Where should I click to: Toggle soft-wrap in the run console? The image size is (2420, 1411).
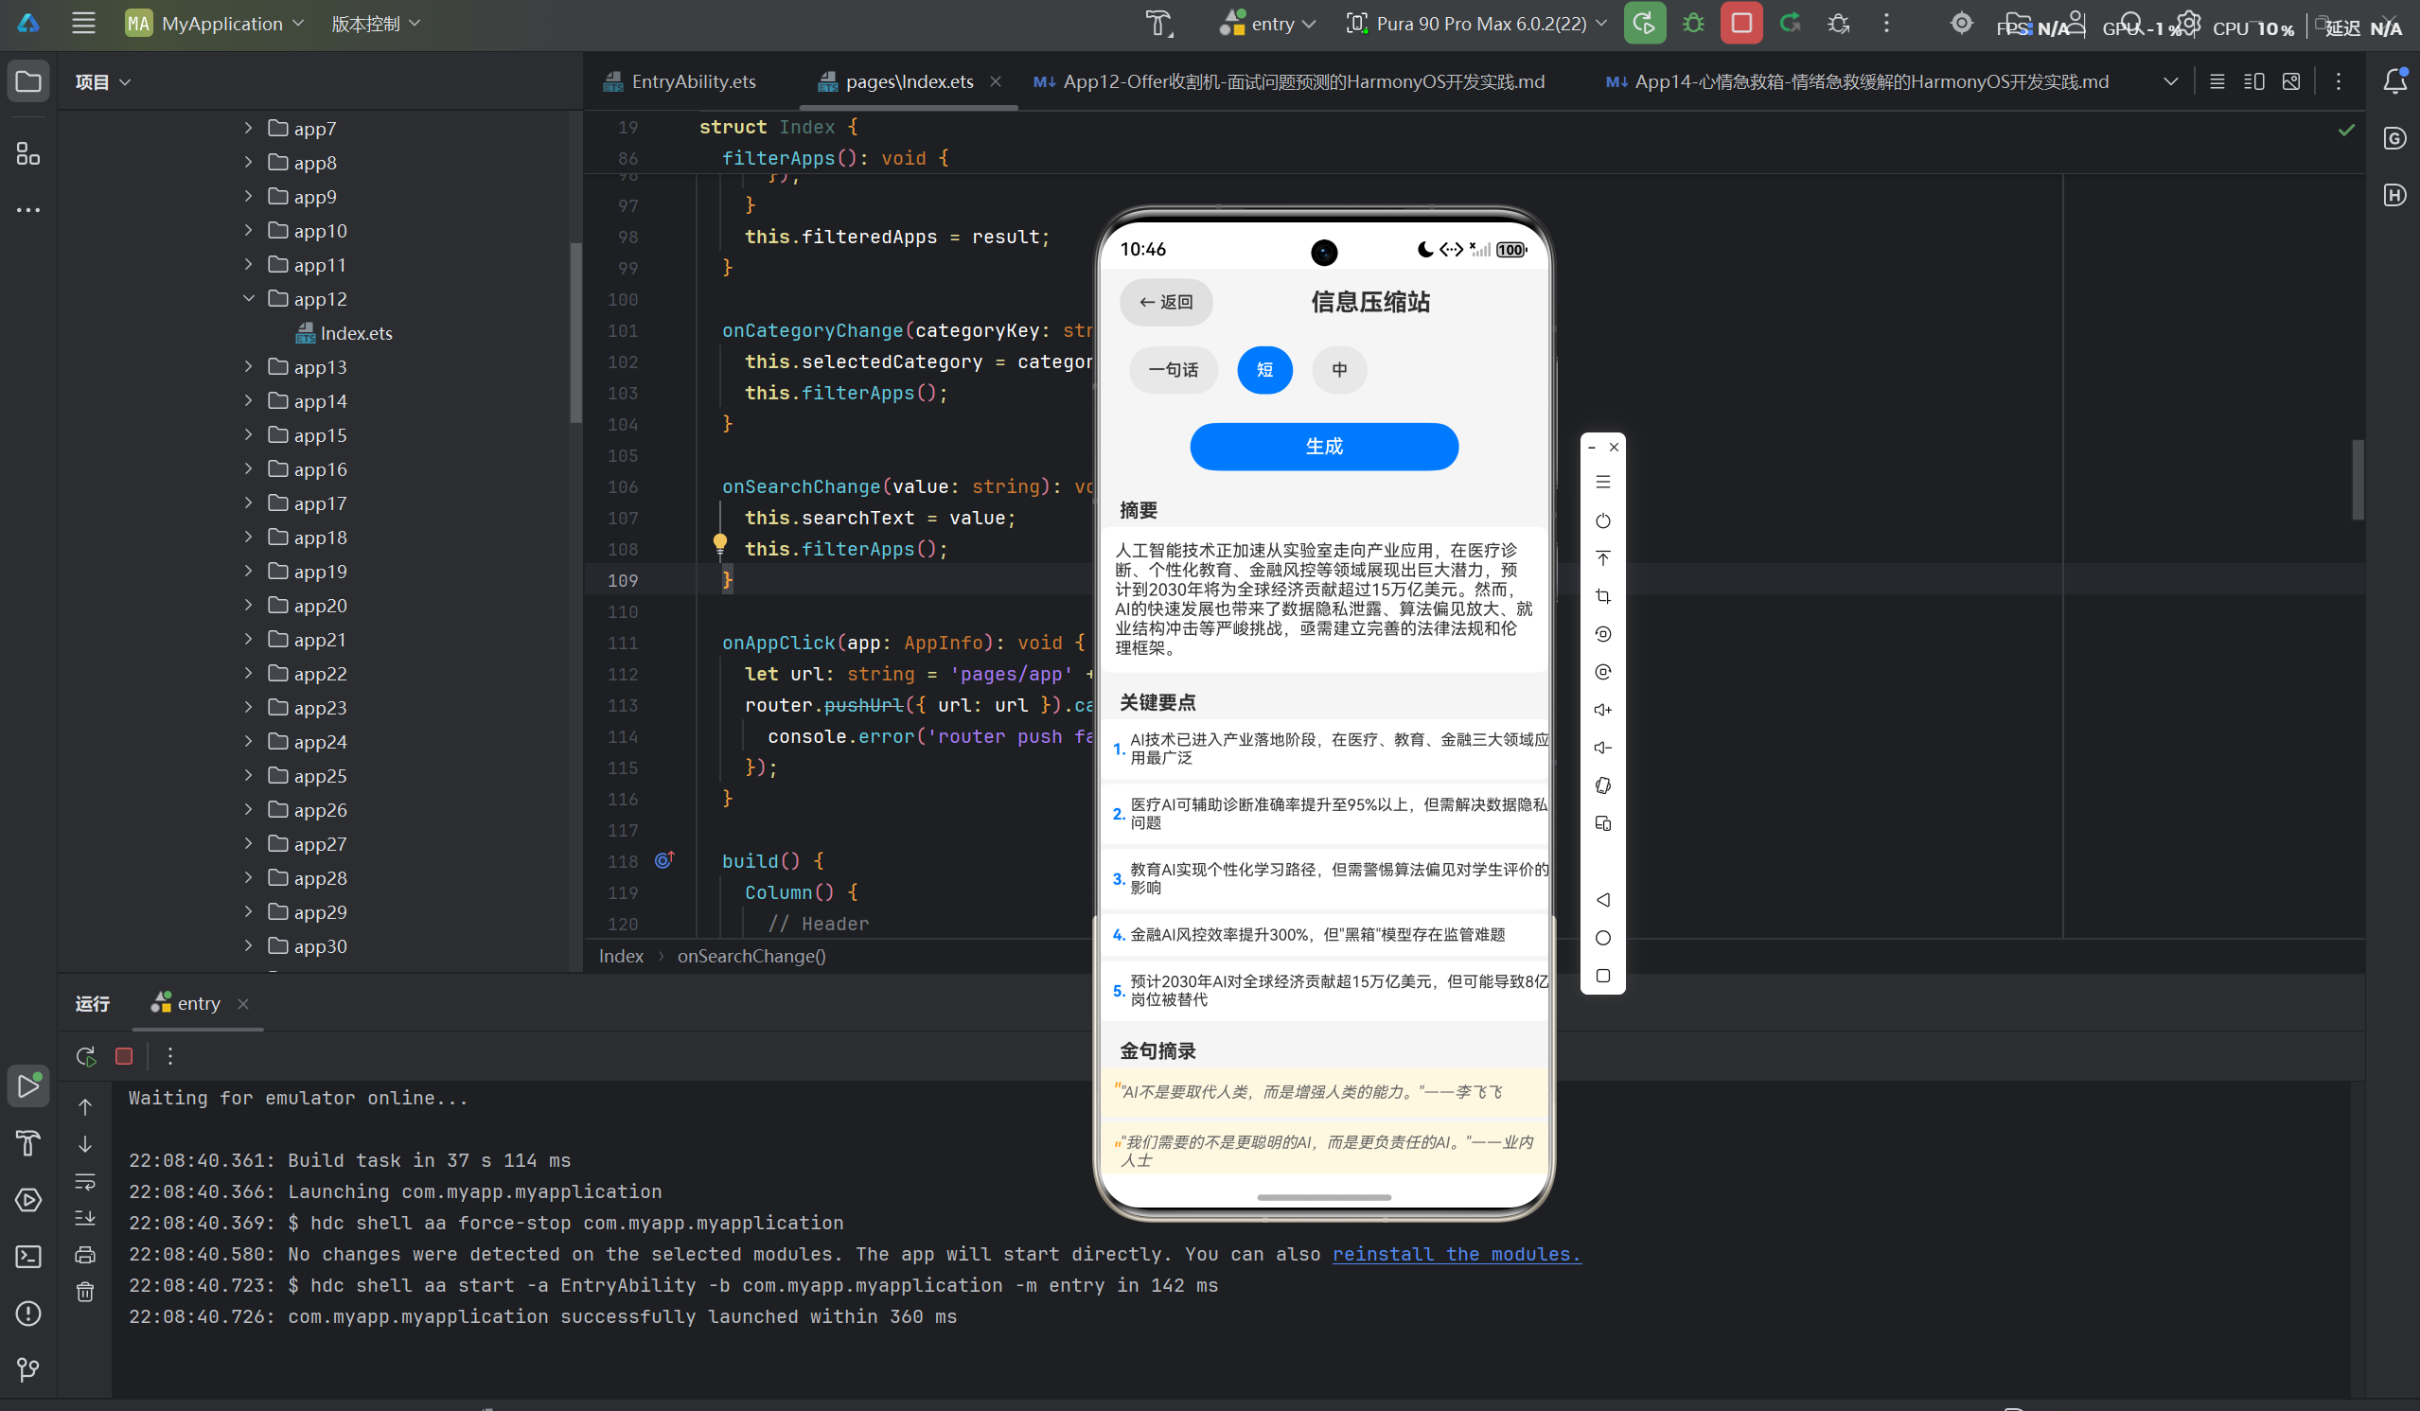85,1180
